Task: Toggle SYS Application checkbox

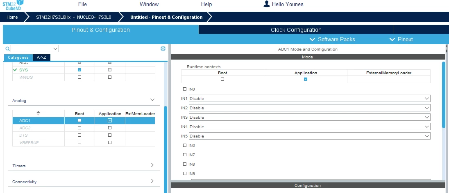Action: tap(110, 70)
